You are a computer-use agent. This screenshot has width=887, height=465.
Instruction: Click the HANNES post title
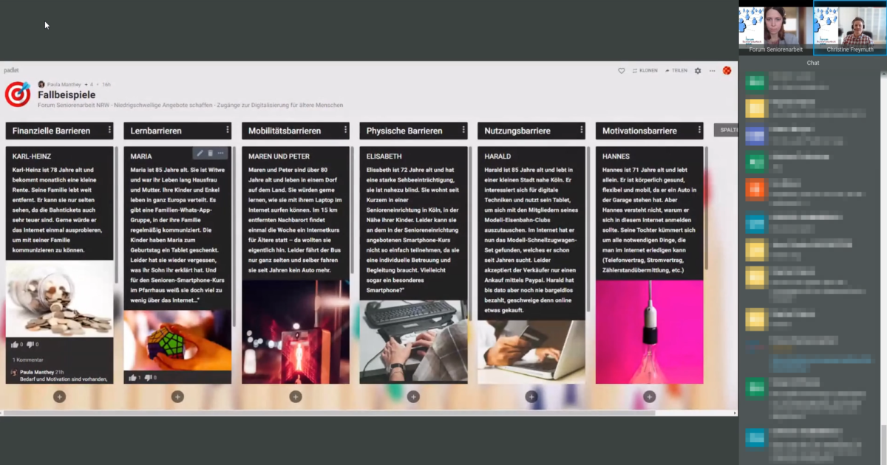[616, 156]
